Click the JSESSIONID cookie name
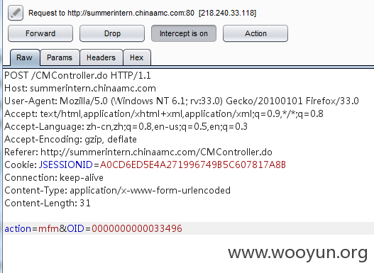Screen dimensions: 374x273 pos(66,165)
